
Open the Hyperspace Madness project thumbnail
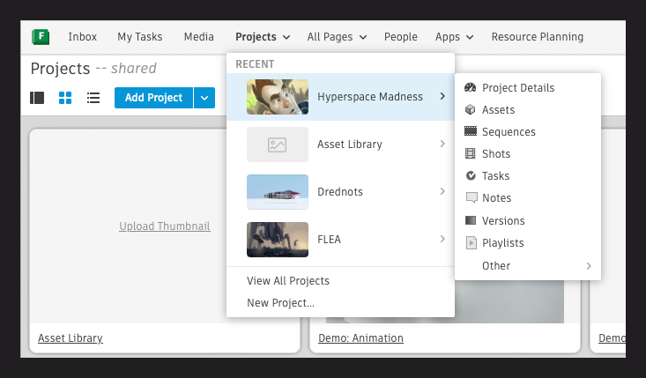[278, 97]
